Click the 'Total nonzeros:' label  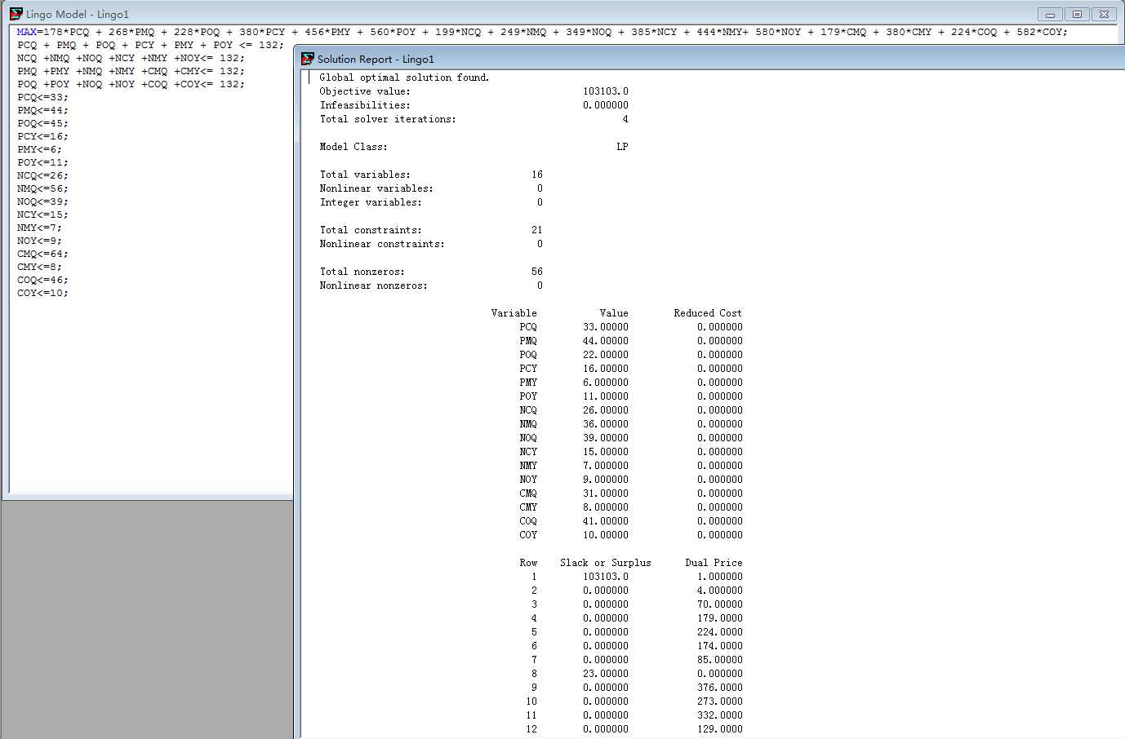point(362,272)
